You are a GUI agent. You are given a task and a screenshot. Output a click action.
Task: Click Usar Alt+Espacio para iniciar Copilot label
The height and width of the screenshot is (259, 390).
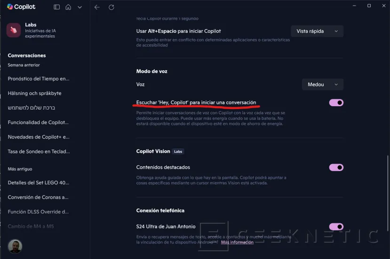click(x=179, y=31)
